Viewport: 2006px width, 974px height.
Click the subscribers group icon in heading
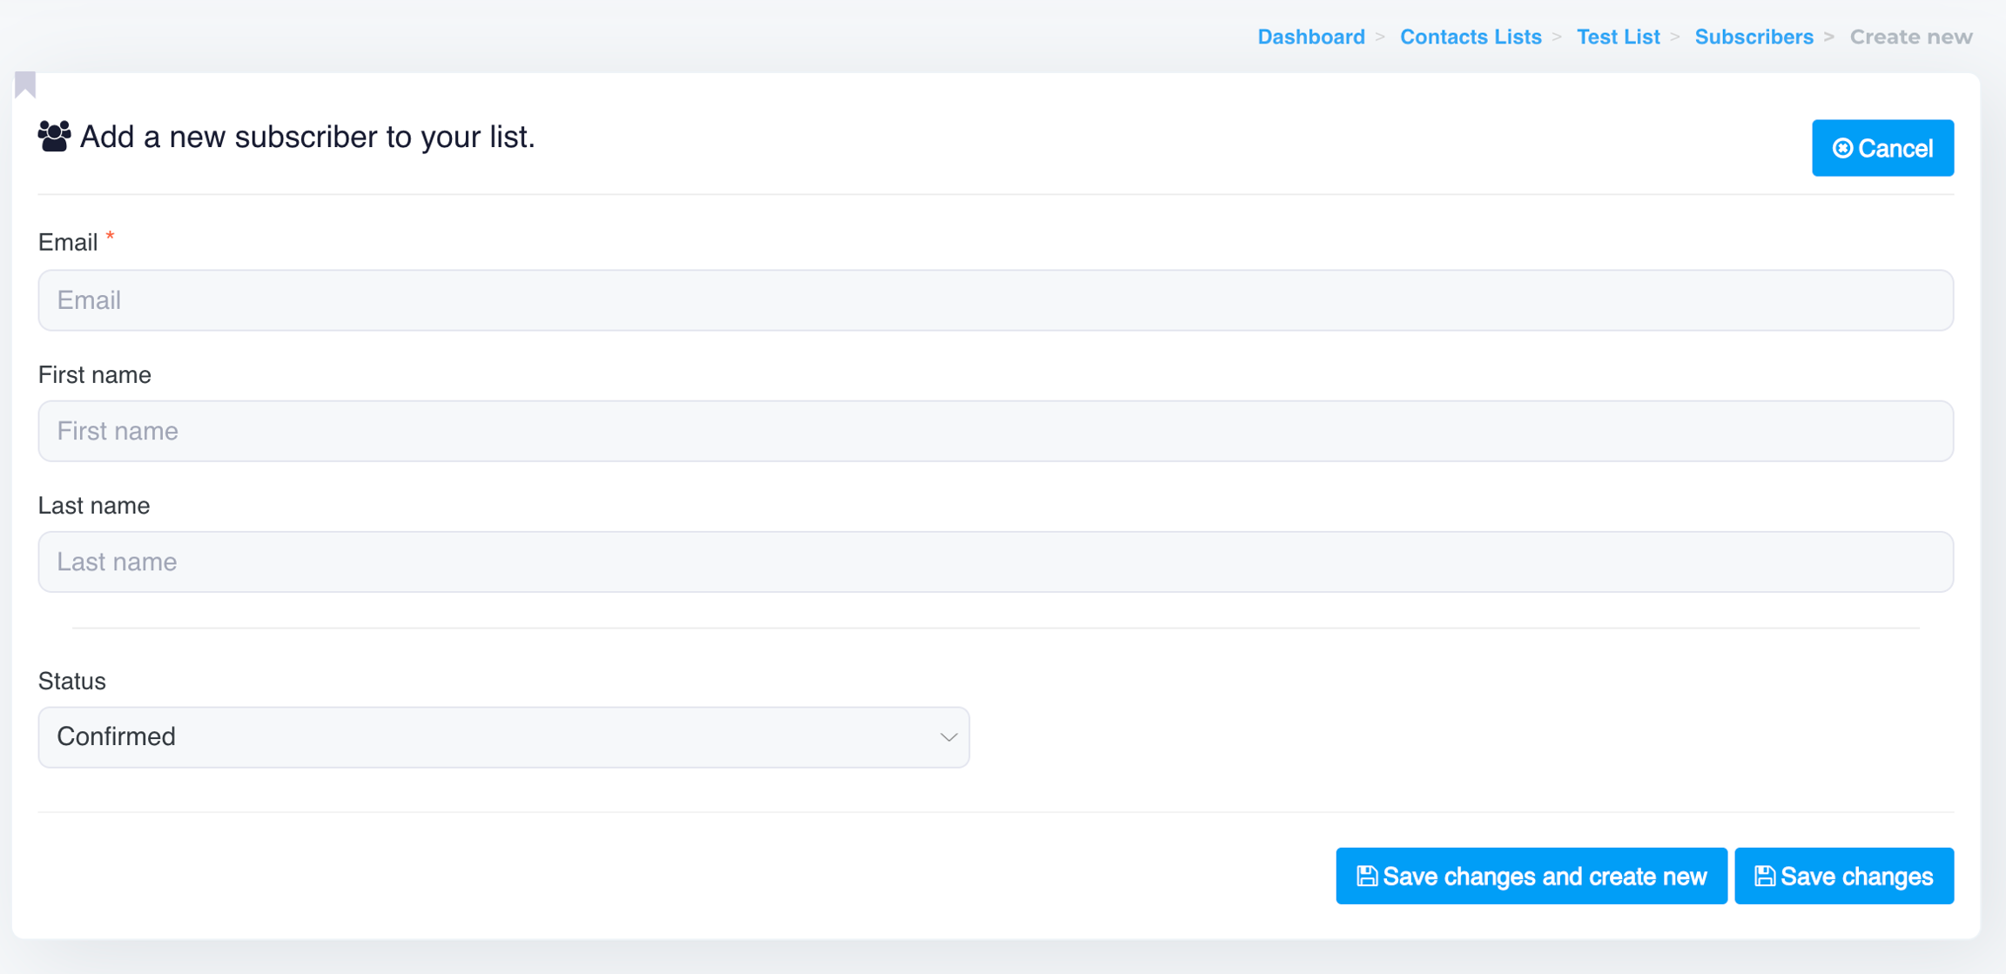[x=54, y=137]
